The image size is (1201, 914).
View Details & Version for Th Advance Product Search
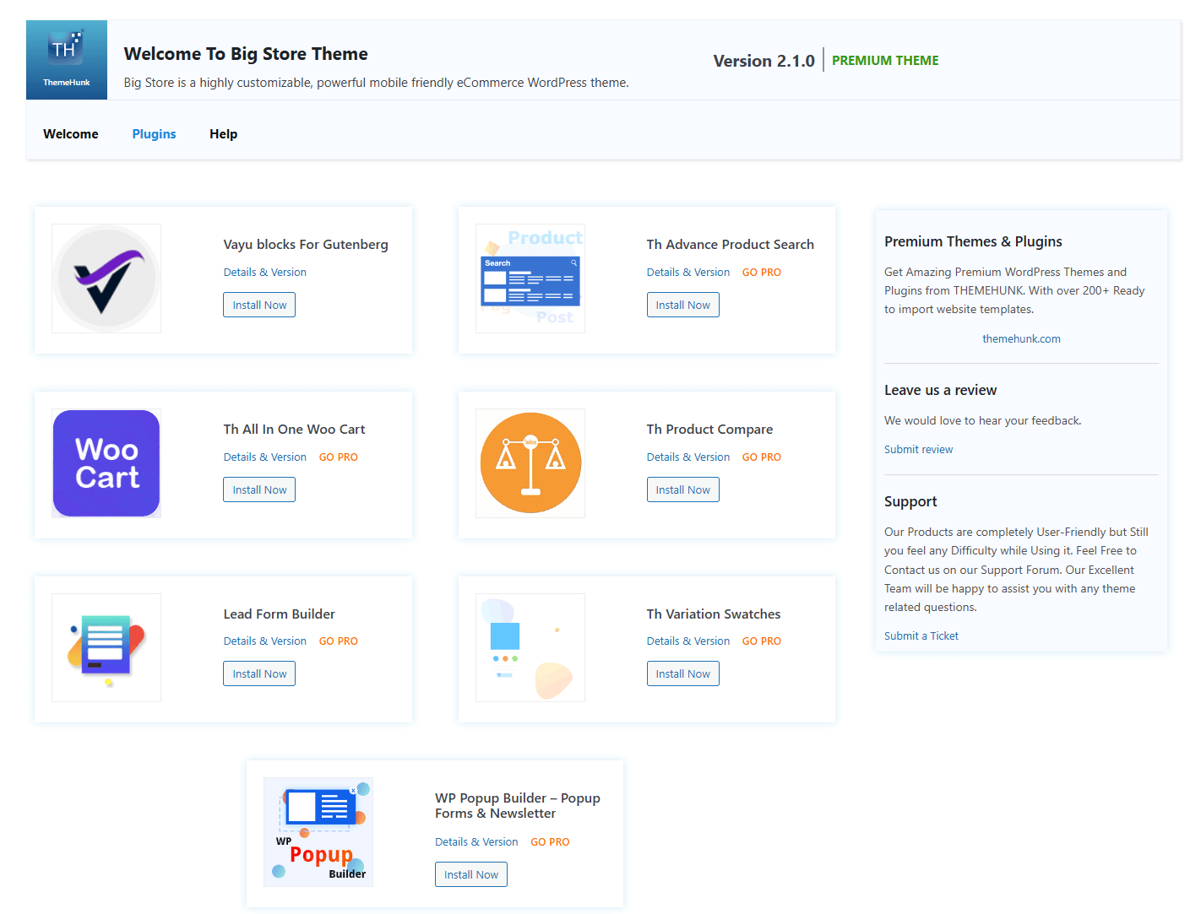pos(688,273)
